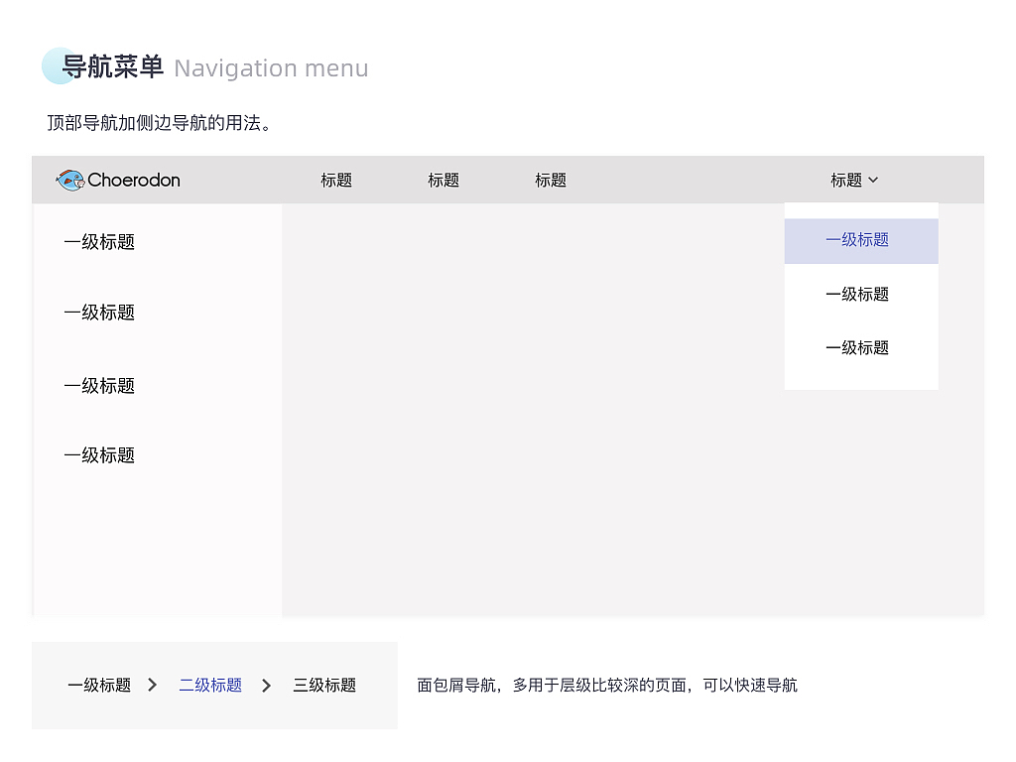1016x762 pixels.
Task: Click the first breadcrumb arrow separator
Action: (x=152, y=685)
